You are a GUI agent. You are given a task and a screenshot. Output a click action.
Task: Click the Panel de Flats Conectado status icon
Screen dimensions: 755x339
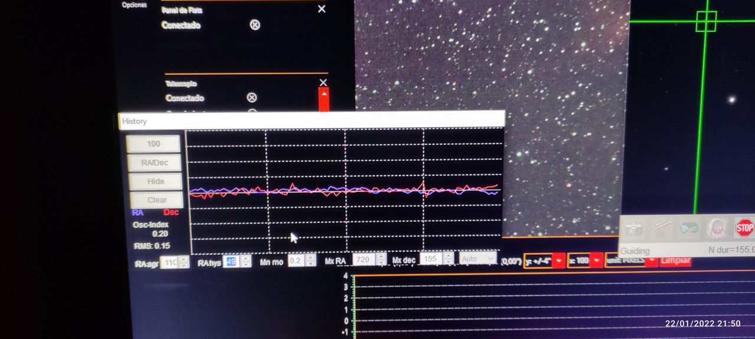[255, 25]
